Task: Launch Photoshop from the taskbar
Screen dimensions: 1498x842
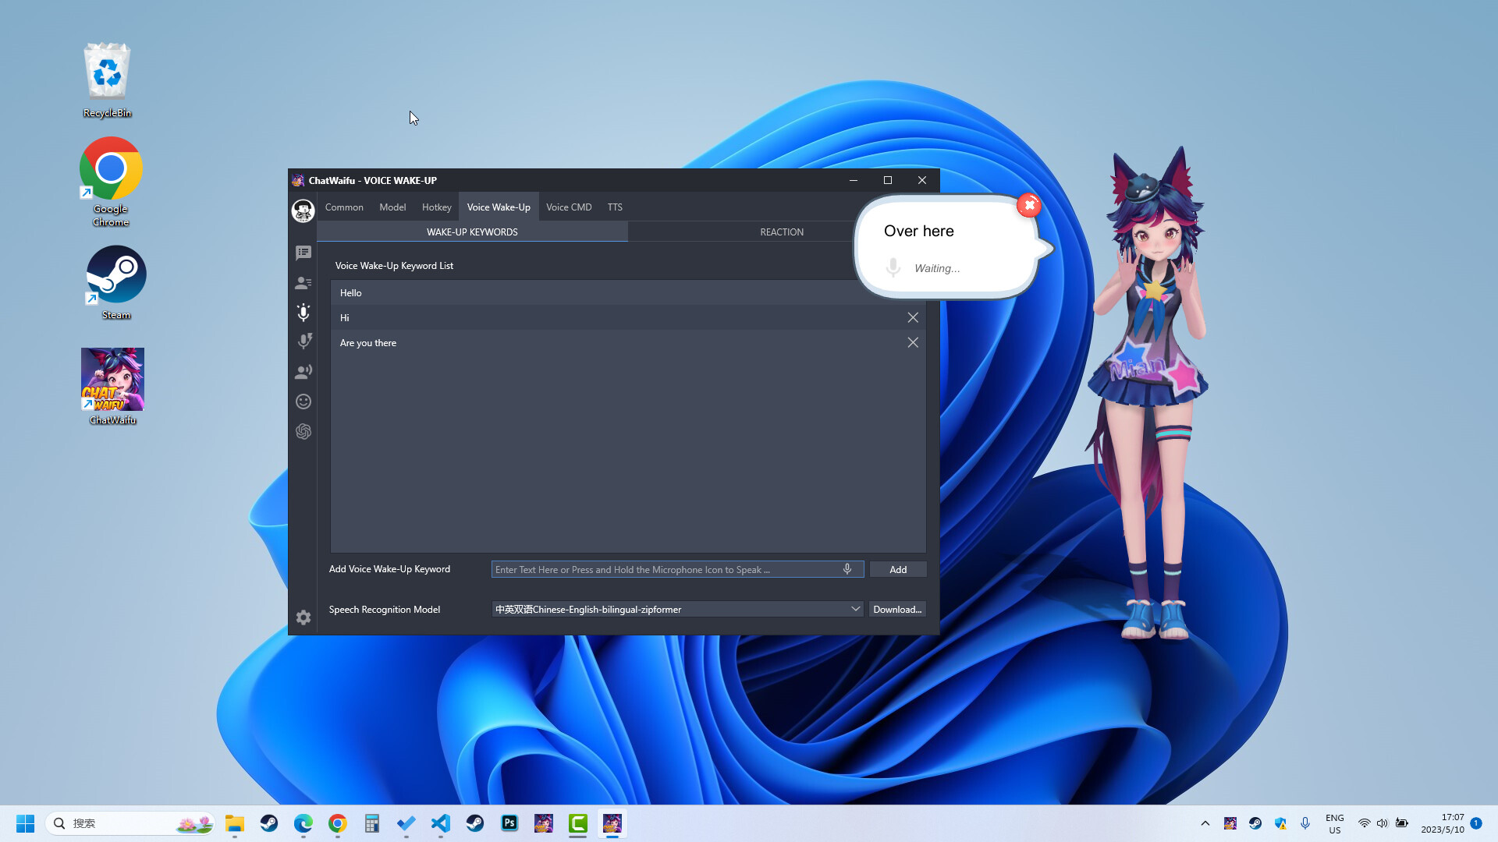Action: [509, 823]
